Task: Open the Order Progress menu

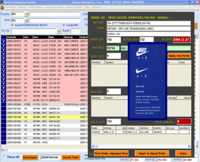Action: pos(35,7)
